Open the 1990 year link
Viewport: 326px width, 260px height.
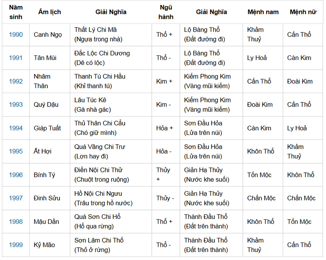click(16, 35)
